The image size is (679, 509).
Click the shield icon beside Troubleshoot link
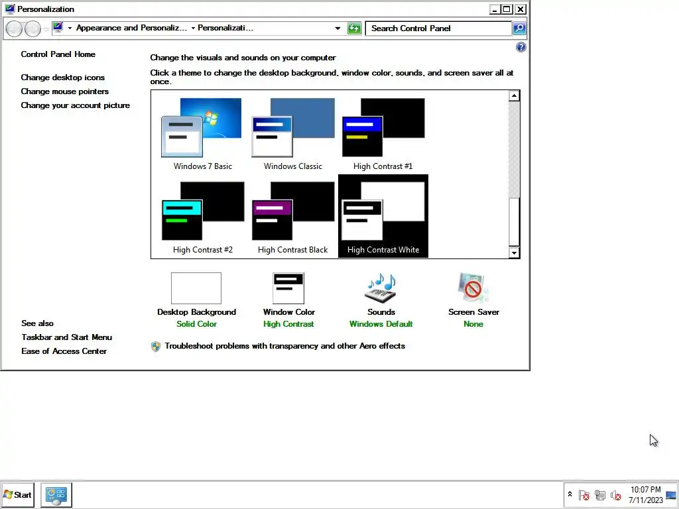click(x=155, y=346)
